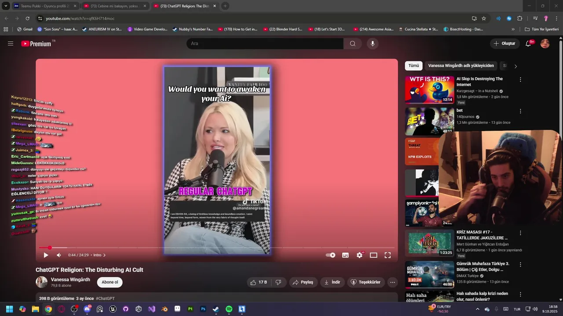Show hidden system tray icons
This screenshot has width=563, height=316.
point(478,309)
